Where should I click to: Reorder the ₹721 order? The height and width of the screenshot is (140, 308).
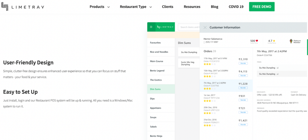(x=243, y=112)
